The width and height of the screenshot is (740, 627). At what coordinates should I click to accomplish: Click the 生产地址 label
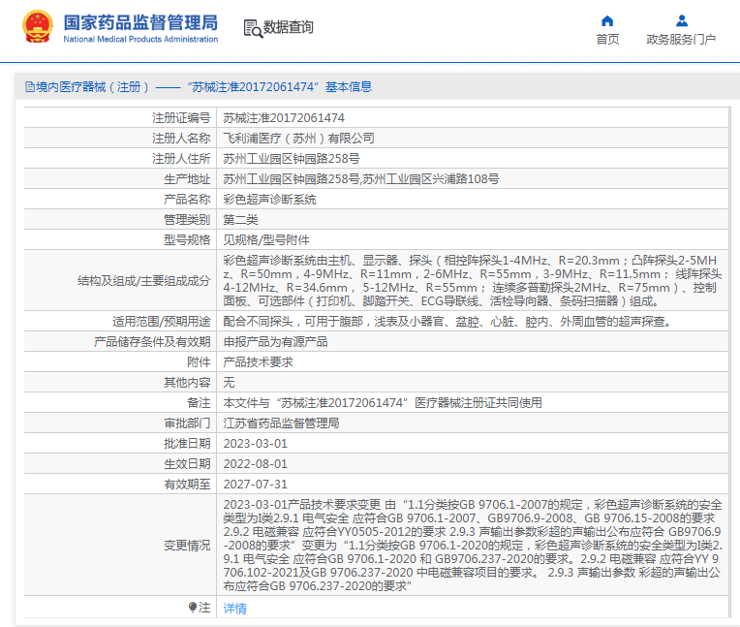[187, 179]
